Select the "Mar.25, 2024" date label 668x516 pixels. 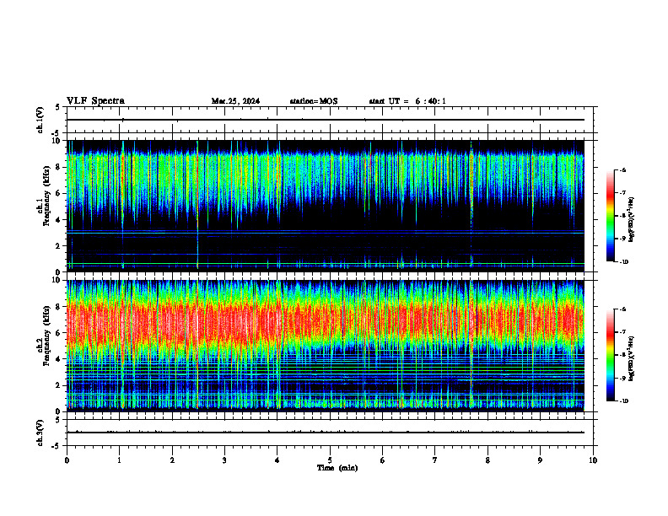pos(235,101)
